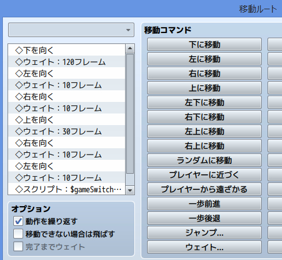The image size is (282, 260).
Task: Toggle the 動作を繰り返す checkbox
Action: click(x=18, y=221)
